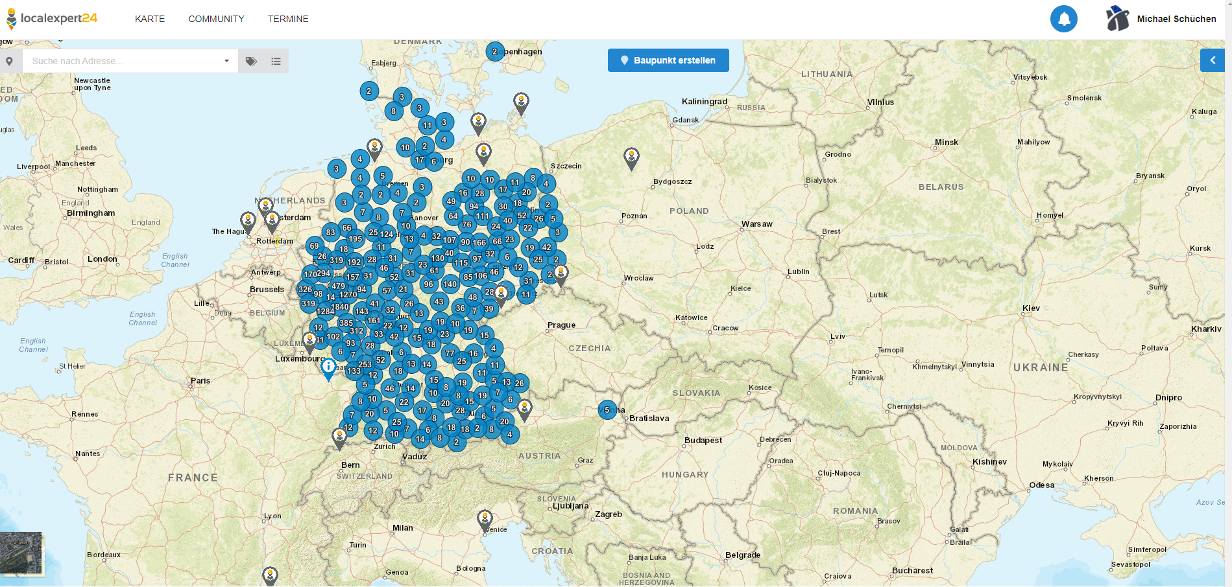1232x587 pixels.
Task: Open cluster 83 on map
Action: 330,233
